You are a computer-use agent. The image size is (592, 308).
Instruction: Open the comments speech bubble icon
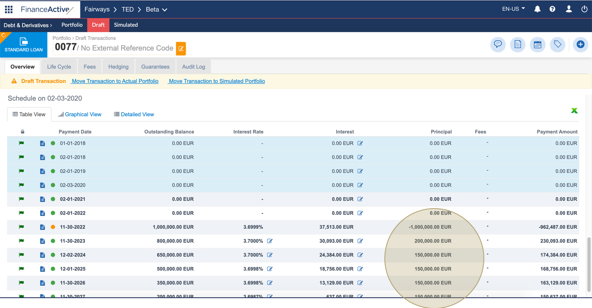click(498, 45)
